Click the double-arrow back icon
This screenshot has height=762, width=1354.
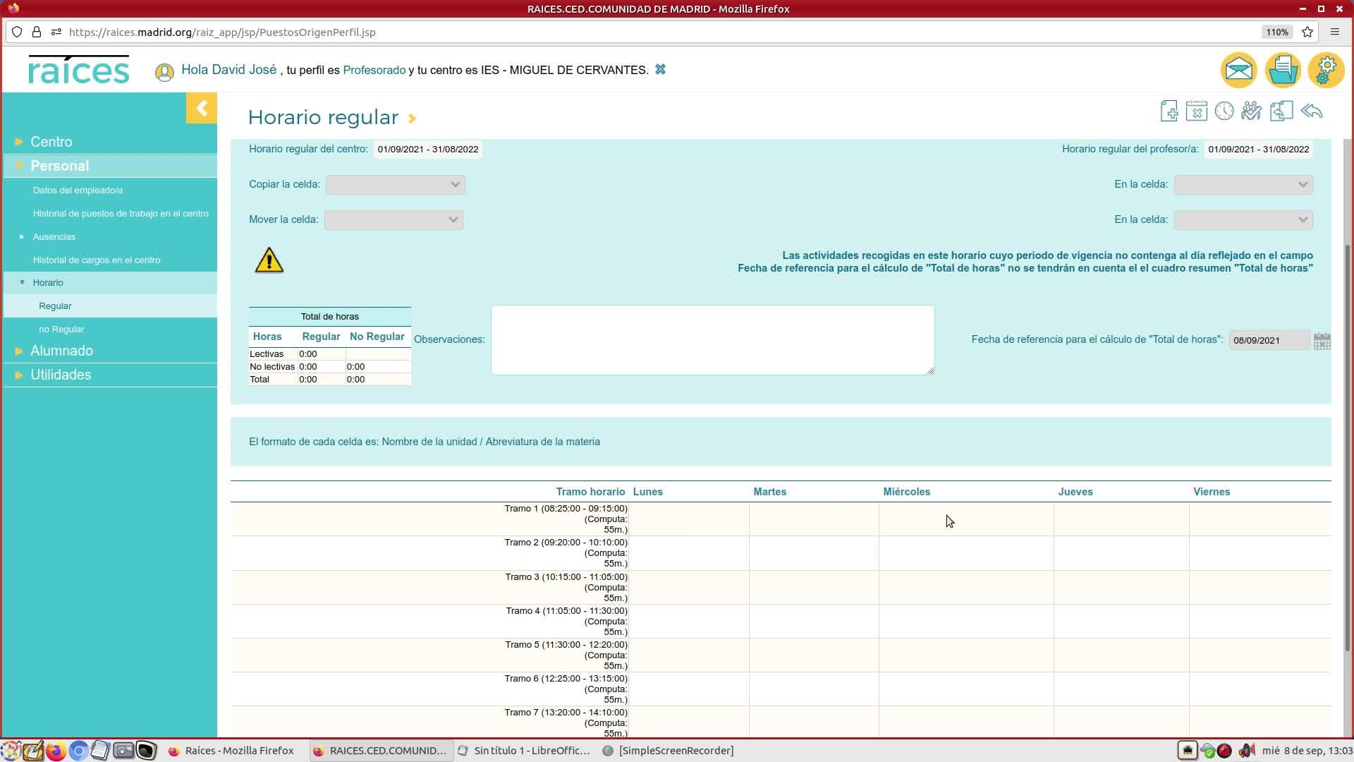(x=1312, y=111)
